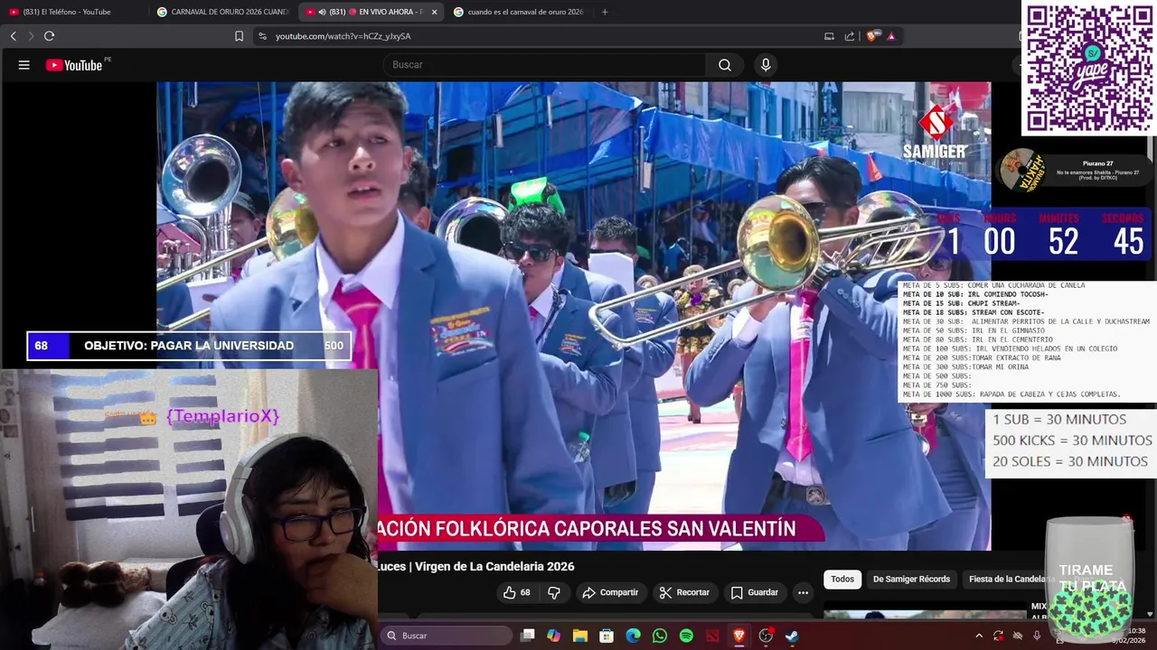The image size is (1157, 650).
Task: Open the three-dot more actions menu
Action: tap(803, 592)
